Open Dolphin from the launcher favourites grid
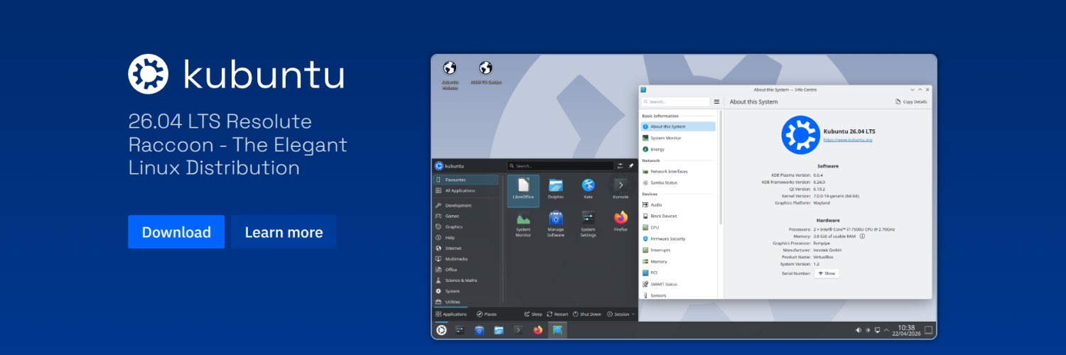 pos(556,190)
